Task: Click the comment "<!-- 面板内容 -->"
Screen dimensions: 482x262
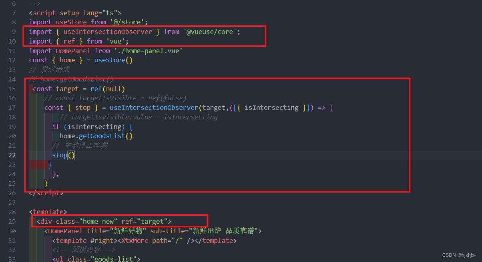Action: click(83, 250)
